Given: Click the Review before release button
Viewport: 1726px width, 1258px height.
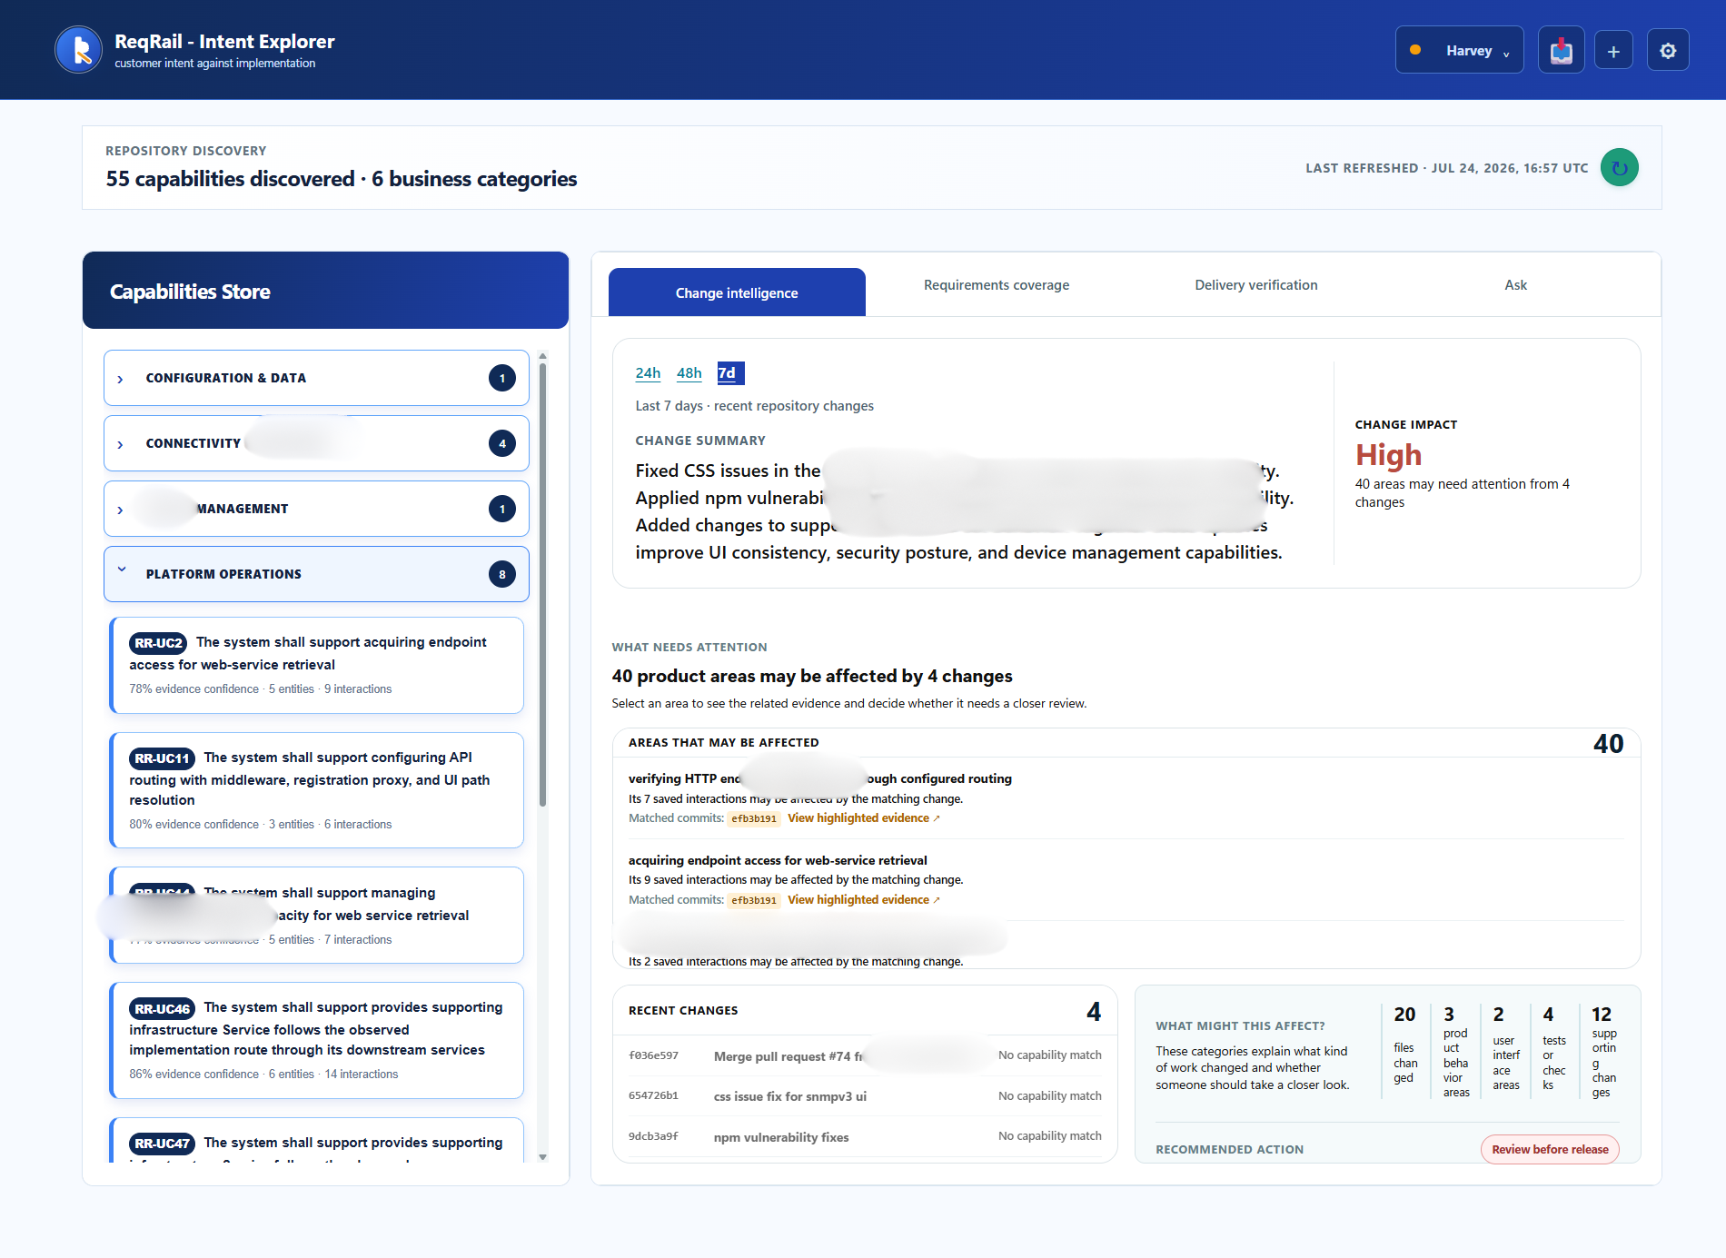Looking at the screenshot, I should (x=1550, y=1149).
